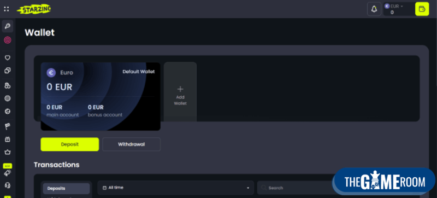
Task: Click the Starzino logo
Action: click(34, 9)
